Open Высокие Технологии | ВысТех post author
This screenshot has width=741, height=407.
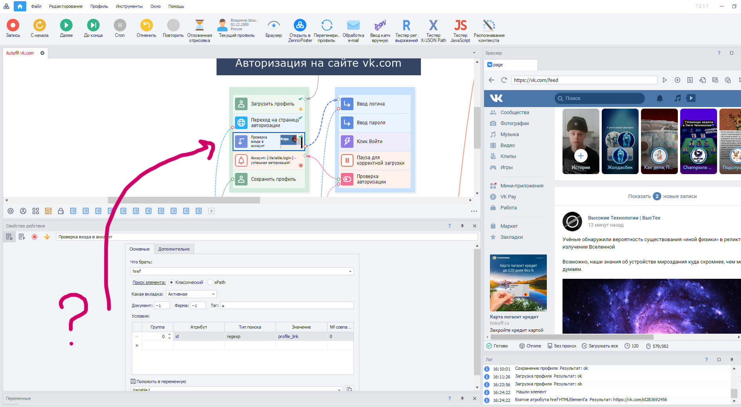coord(624,218)
